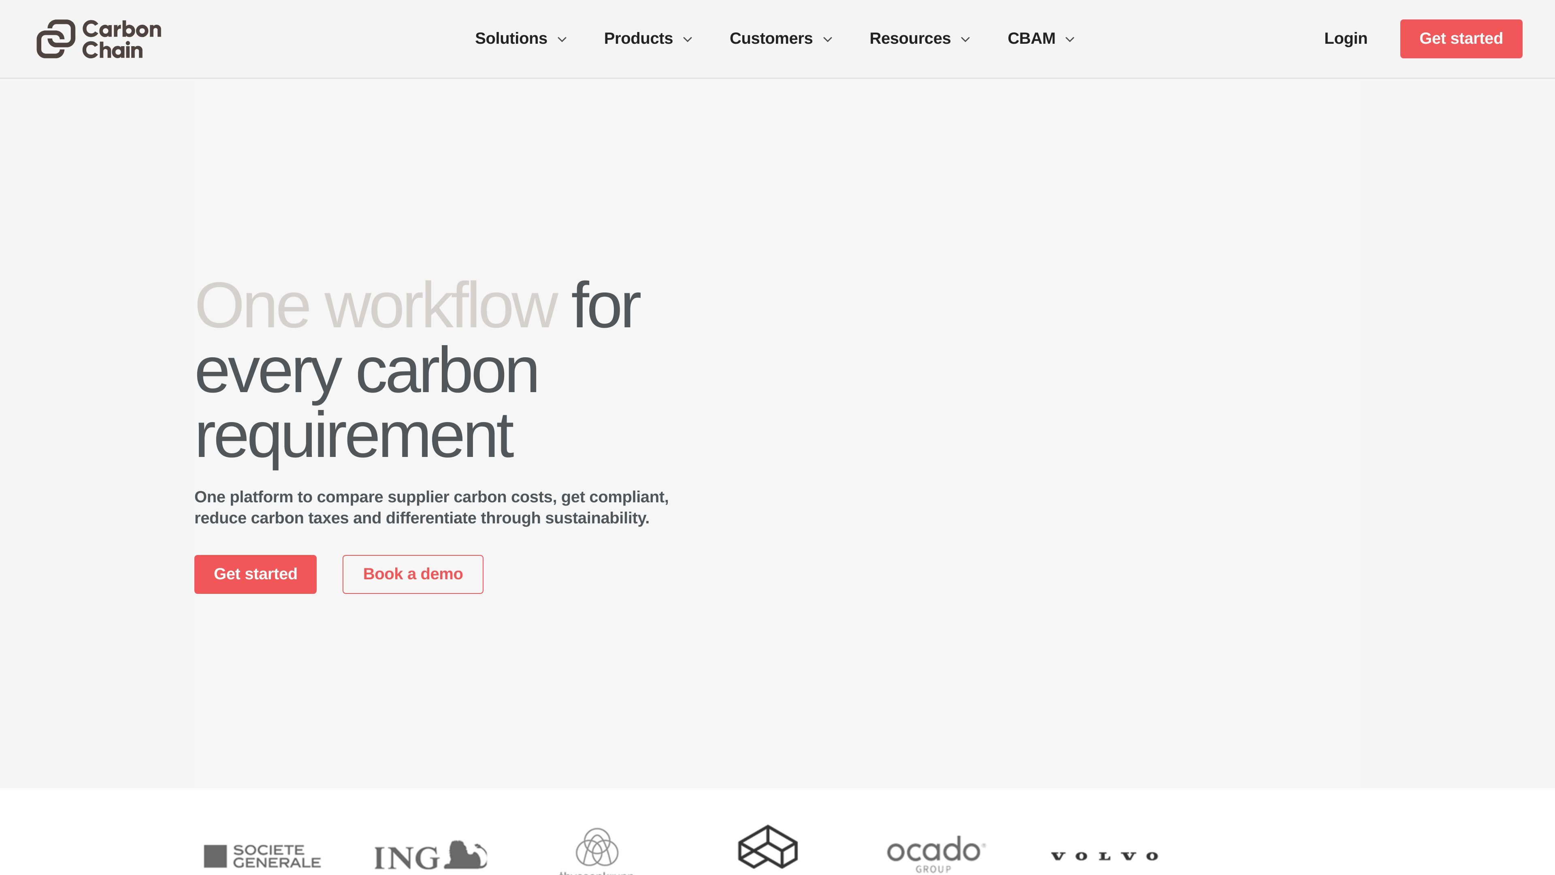Click the 'One platform to compare supplier carbon costs' paragraph

coord(431,507)
